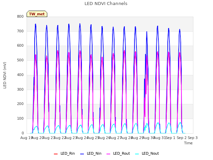Click the Aug 20 date label

[38, 138]
